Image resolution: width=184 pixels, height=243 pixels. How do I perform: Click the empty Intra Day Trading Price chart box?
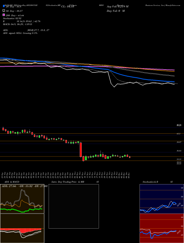(74, 206)
